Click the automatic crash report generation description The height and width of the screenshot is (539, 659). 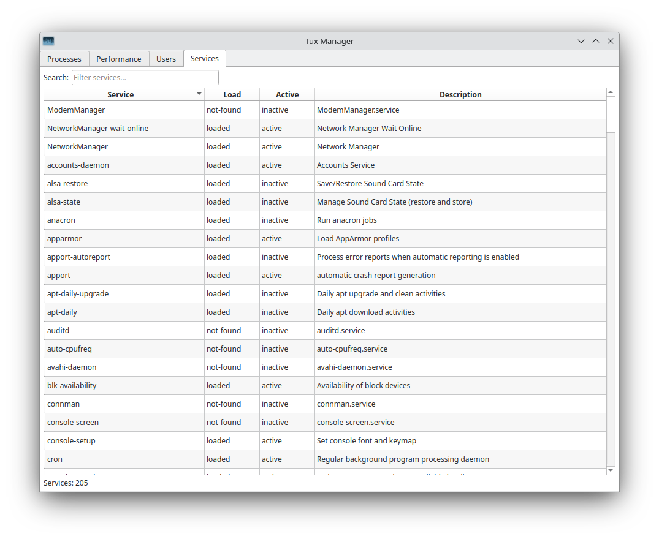[460, 276]
